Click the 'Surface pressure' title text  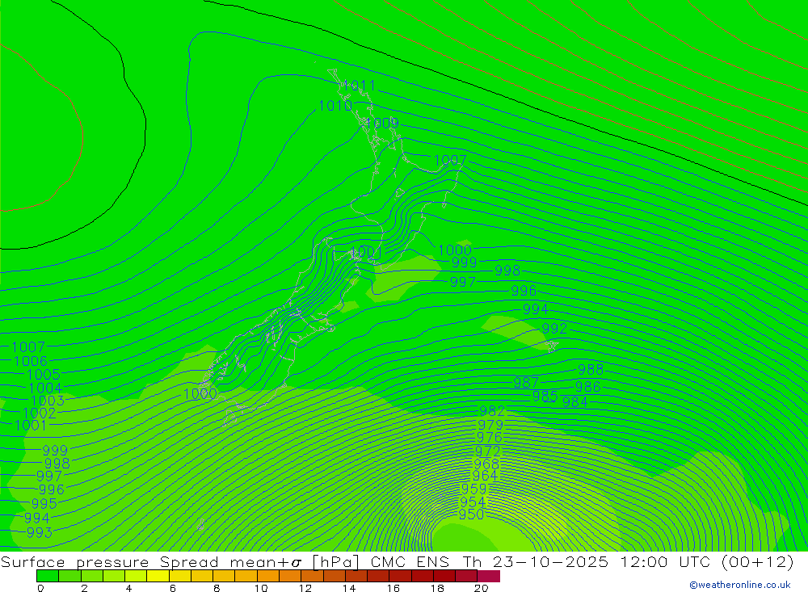coord(74,561)
